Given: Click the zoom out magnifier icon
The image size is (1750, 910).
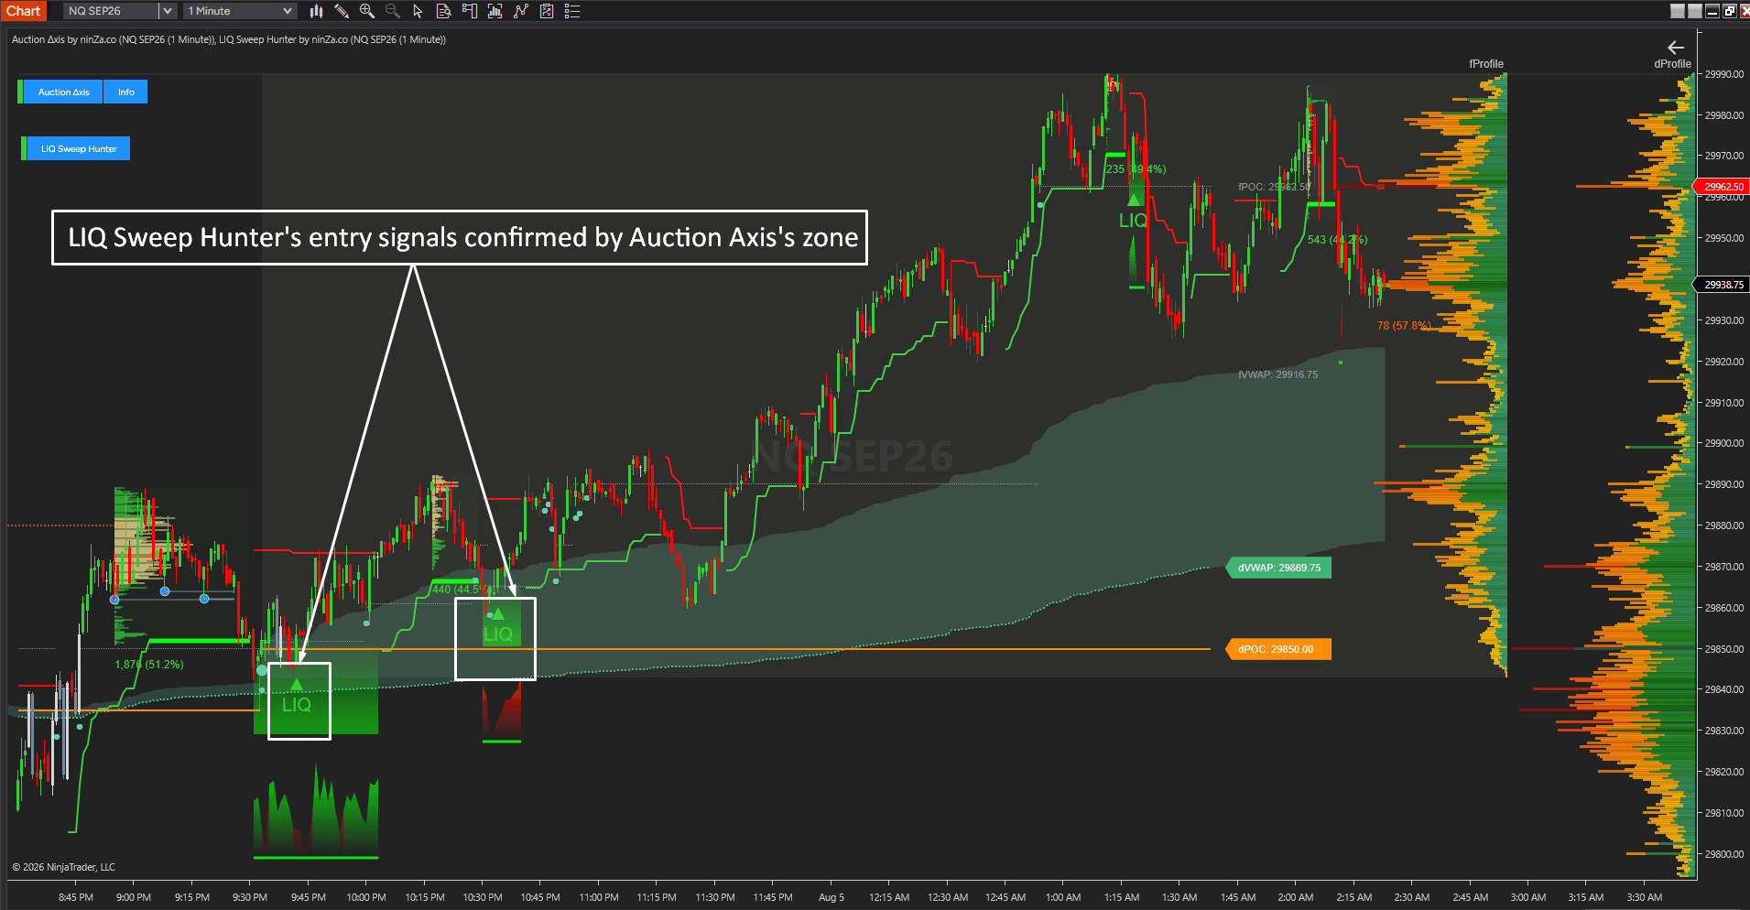Looking at the screenshot, I should point(393,11).
